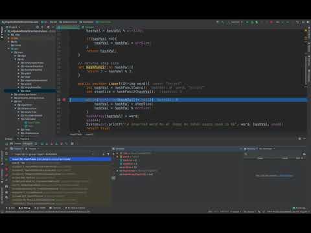Open the Project view dropdown

pyautogui.click(x=13, y=27)
